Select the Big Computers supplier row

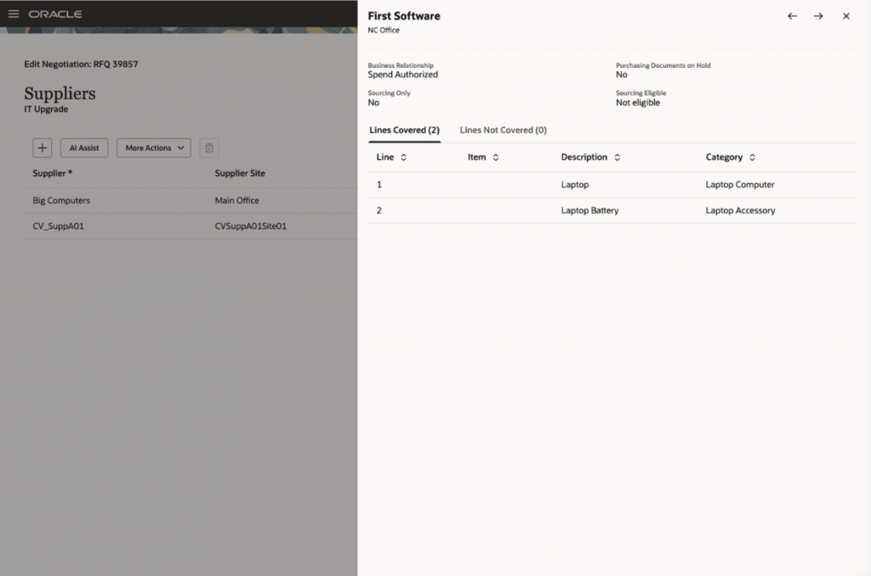(x=191, y=201)
